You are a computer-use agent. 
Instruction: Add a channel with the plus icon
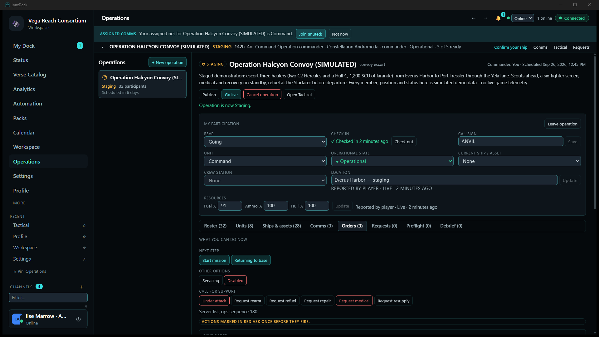pyautogui.click(x=82, y=287)
